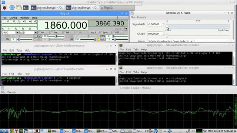Open the X-Fade Mode dropdown

click(188, 41)
